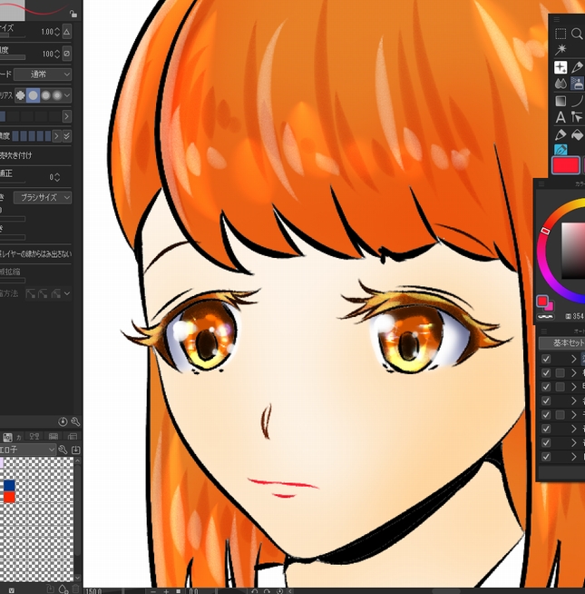Image resolution: width=585 pixels, height=594 pixels.
Task: Select the pink sub color swatch
Action: coord(550,306)
